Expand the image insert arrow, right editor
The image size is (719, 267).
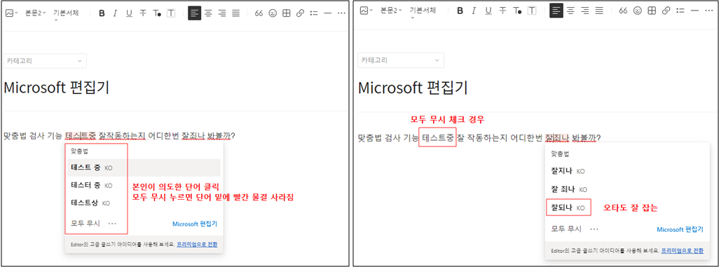pyautogui.click(x=371, y=11)
